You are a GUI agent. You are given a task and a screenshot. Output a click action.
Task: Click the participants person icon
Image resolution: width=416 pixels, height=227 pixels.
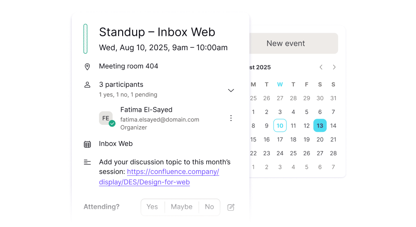(x=87, y=85)
